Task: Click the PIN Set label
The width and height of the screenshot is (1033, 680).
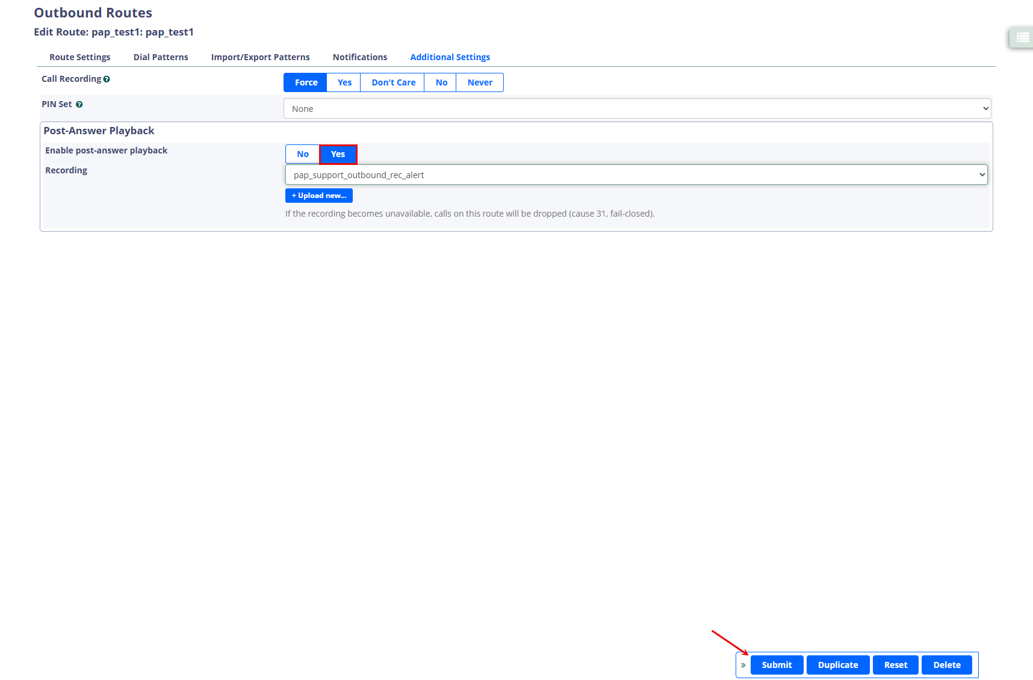Action: coord(57,104)
